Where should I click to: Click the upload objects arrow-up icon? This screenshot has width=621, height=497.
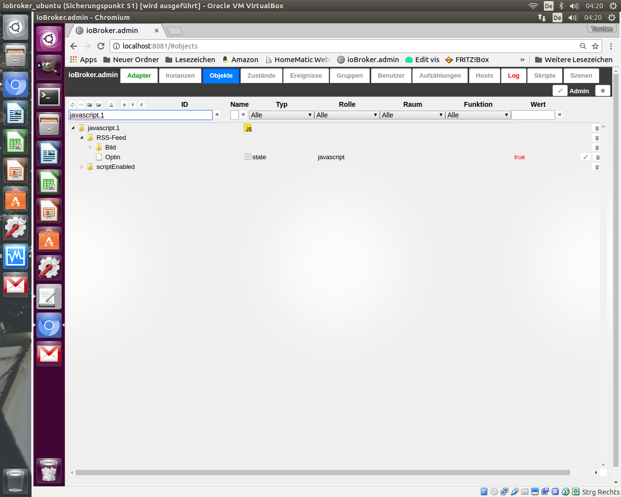click(x=132, y=104)
